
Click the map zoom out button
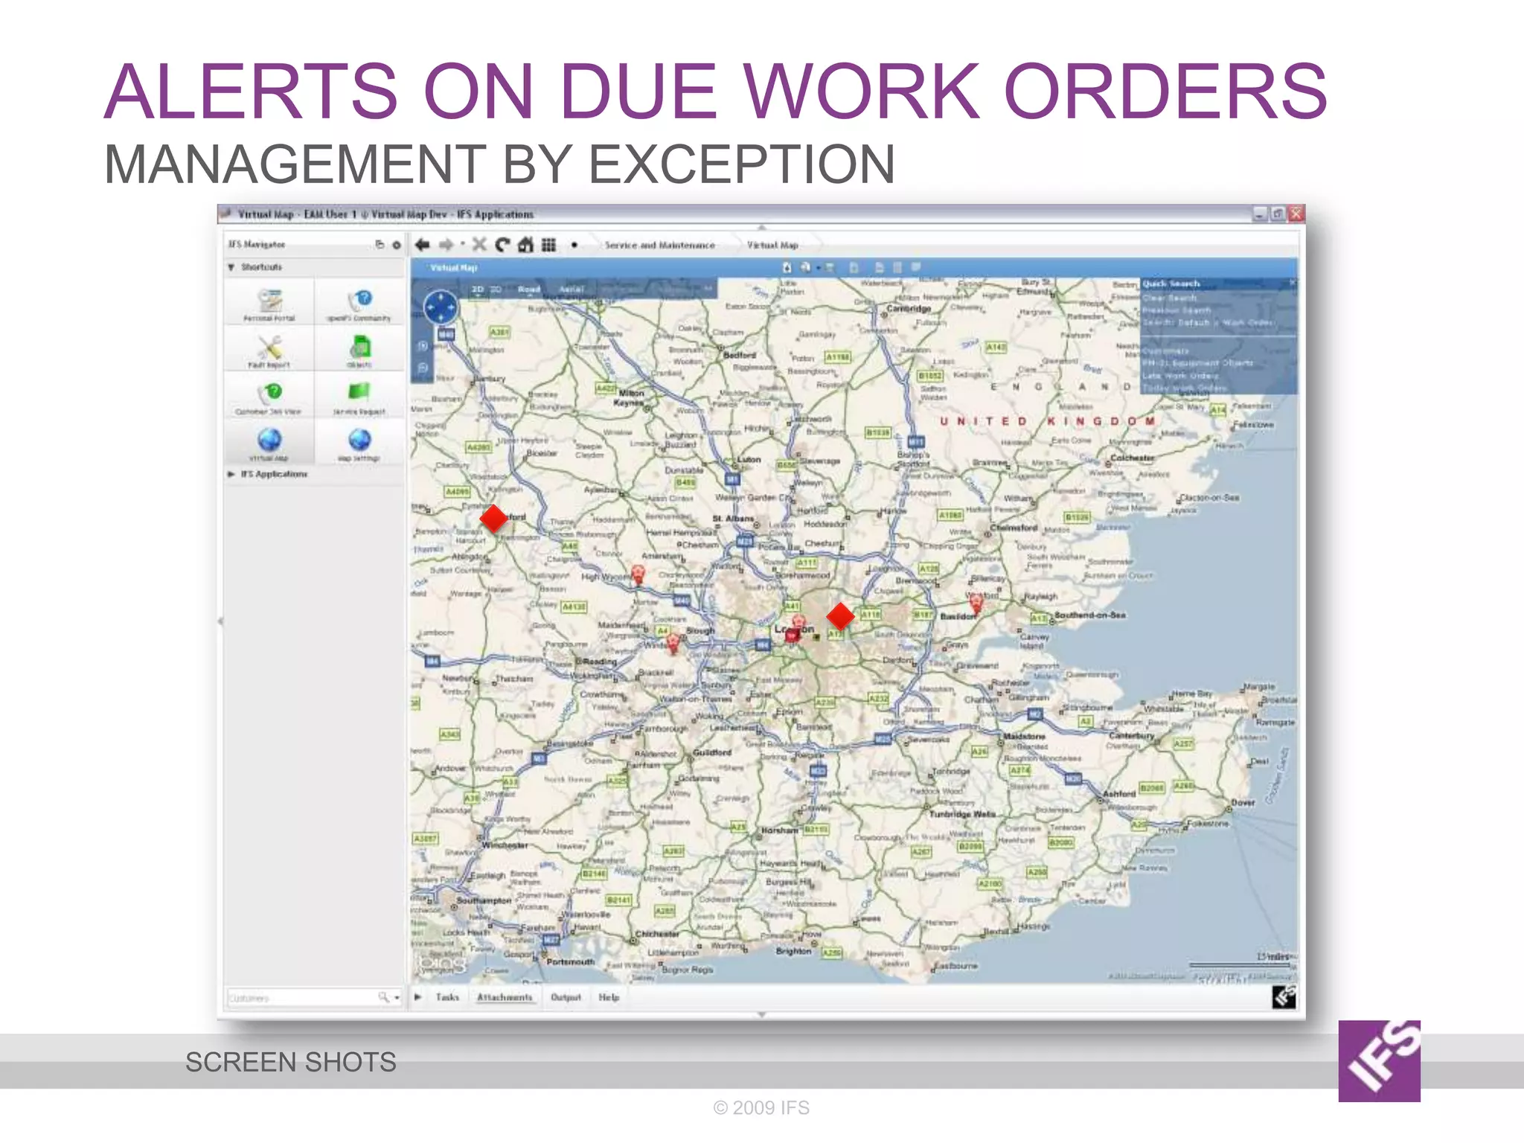(x=423, y=368)
